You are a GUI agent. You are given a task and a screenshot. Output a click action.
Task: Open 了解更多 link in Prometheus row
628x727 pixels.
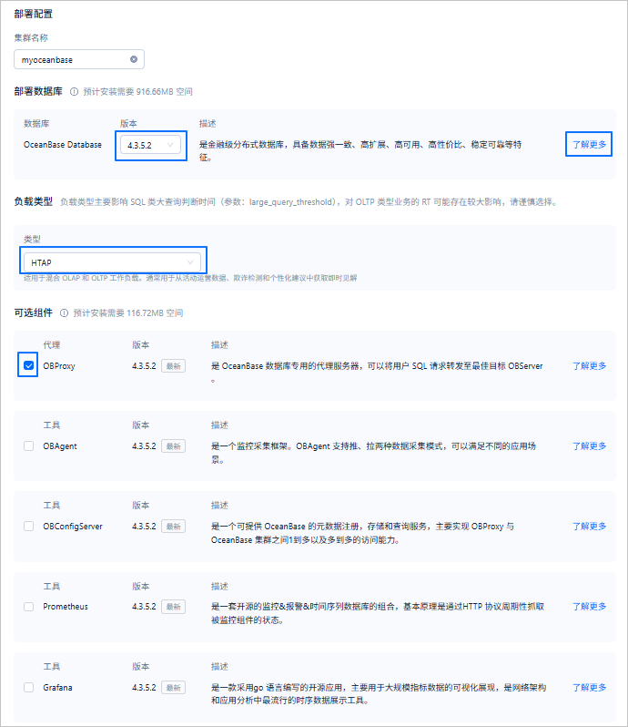pos(589,606)
